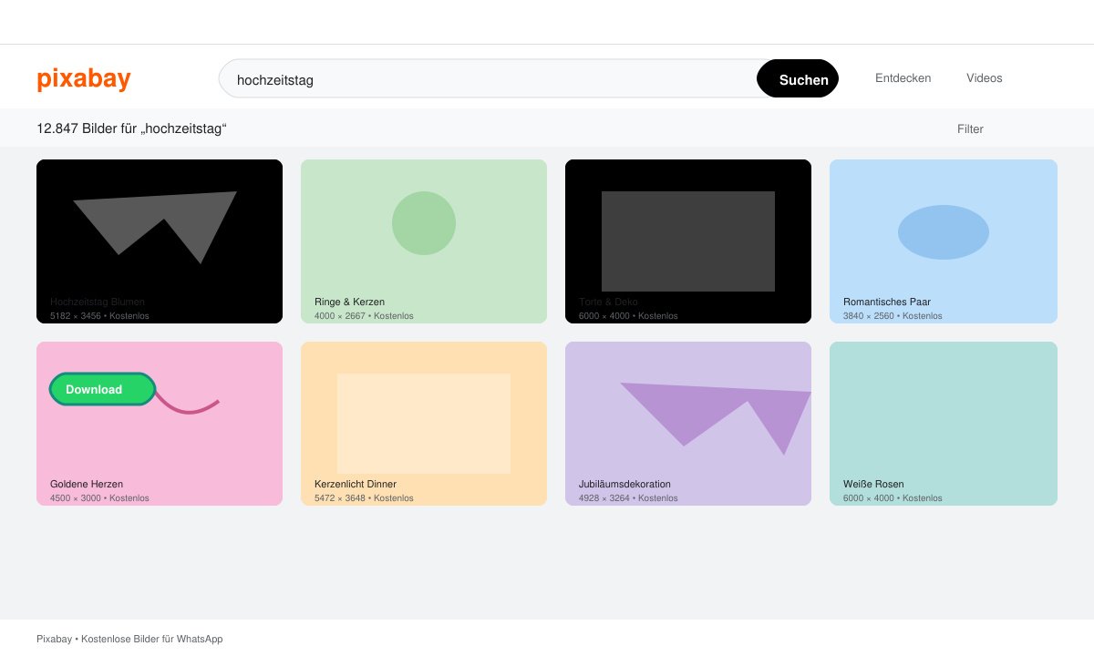Click the Ringe & Kerzen title text
Screen dimensions: 1094x656
[349, 302]
